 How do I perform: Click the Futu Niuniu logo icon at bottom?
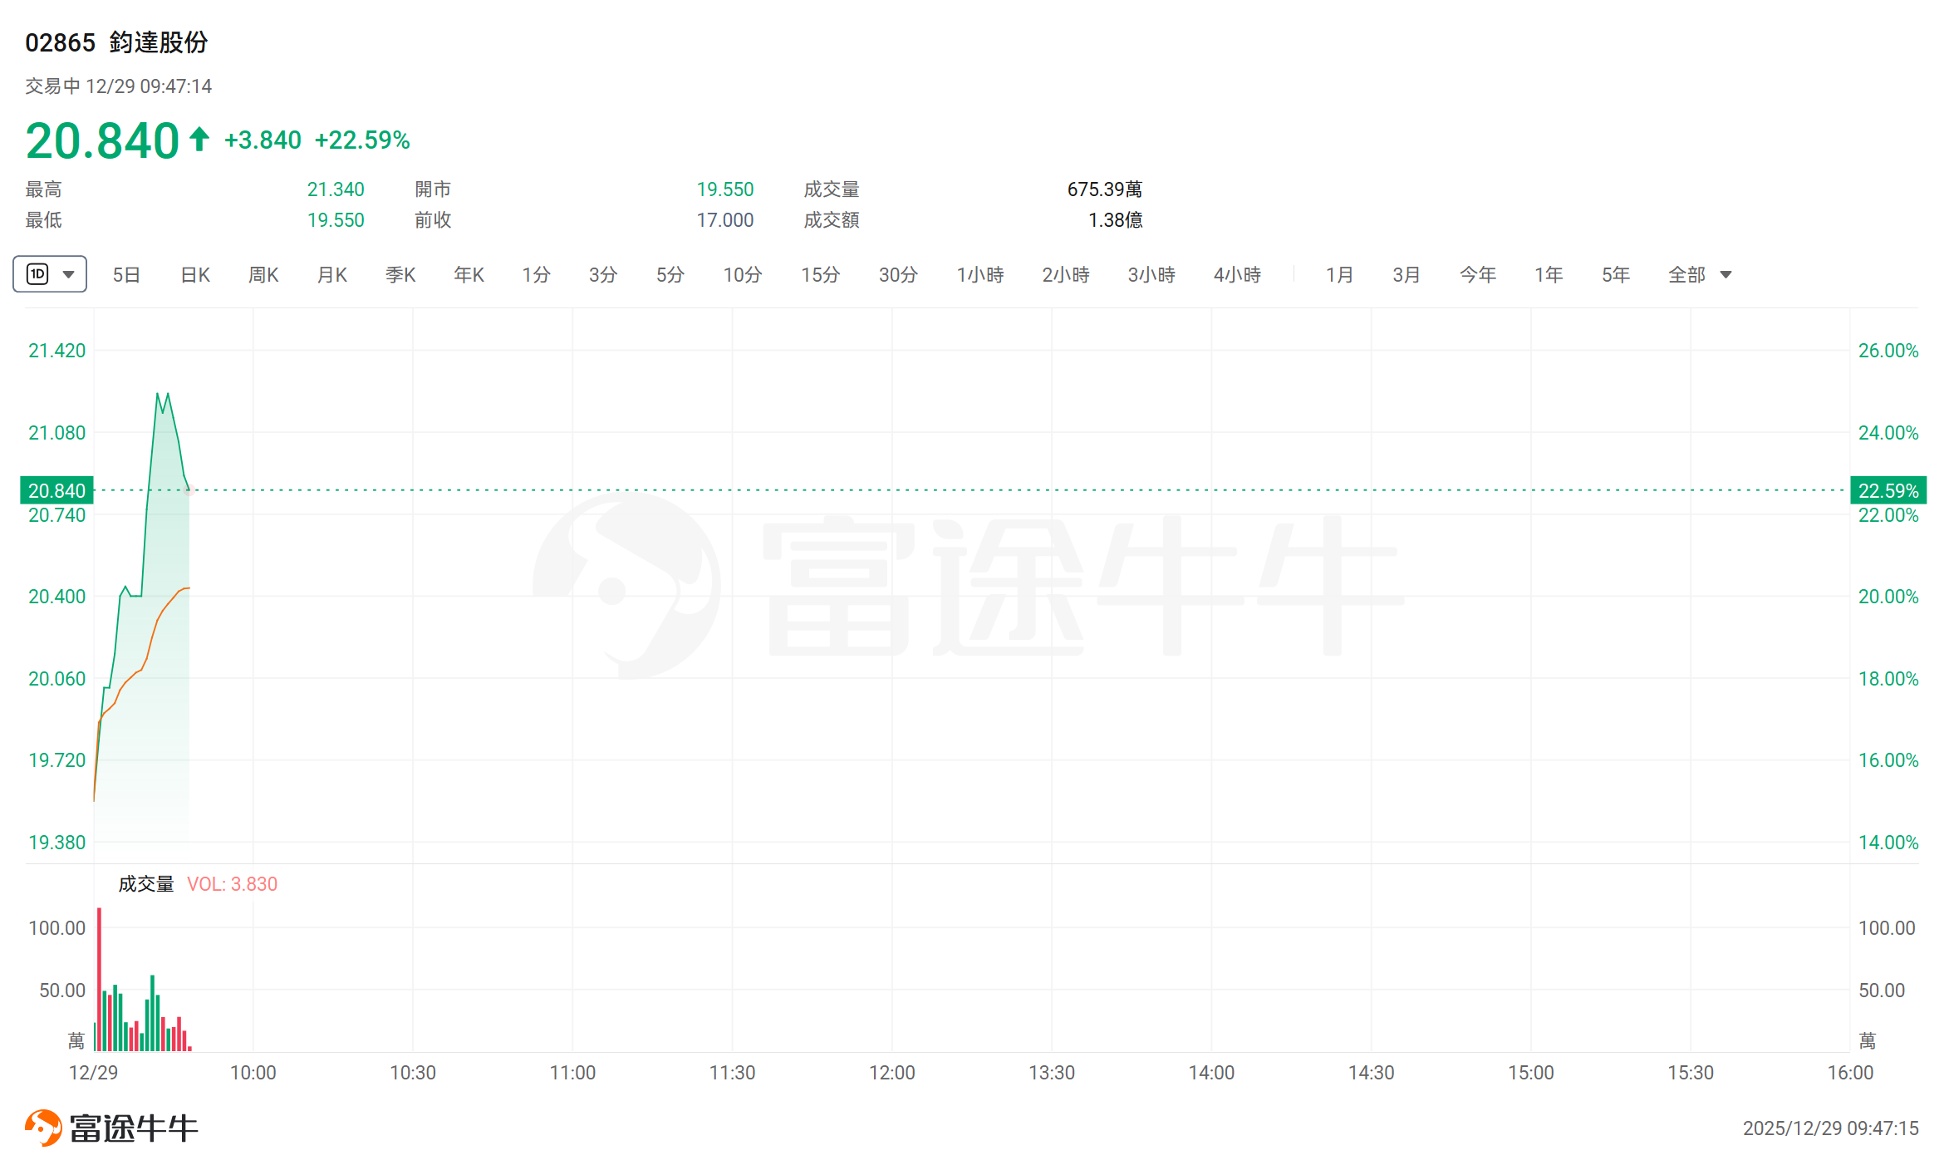(43, 1128)
